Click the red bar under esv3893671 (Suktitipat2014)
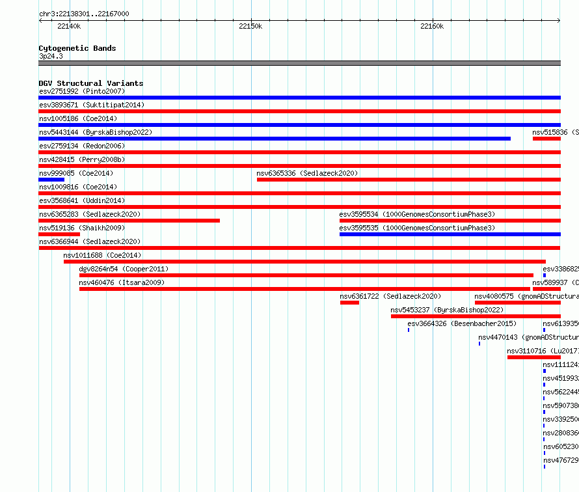Viewport: 579px width, 492px height. click(299, 111)
